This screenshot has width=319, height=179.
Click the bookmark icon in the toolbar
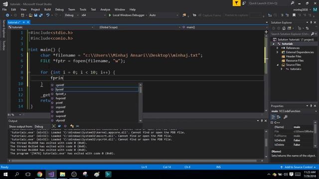[x=294, y=15]
